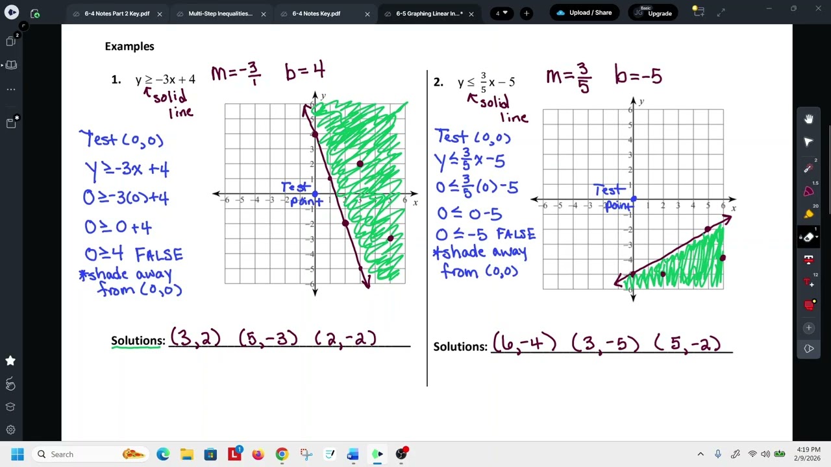
Task: Open the graduation cap learning icon
Action: pos(10,407)
